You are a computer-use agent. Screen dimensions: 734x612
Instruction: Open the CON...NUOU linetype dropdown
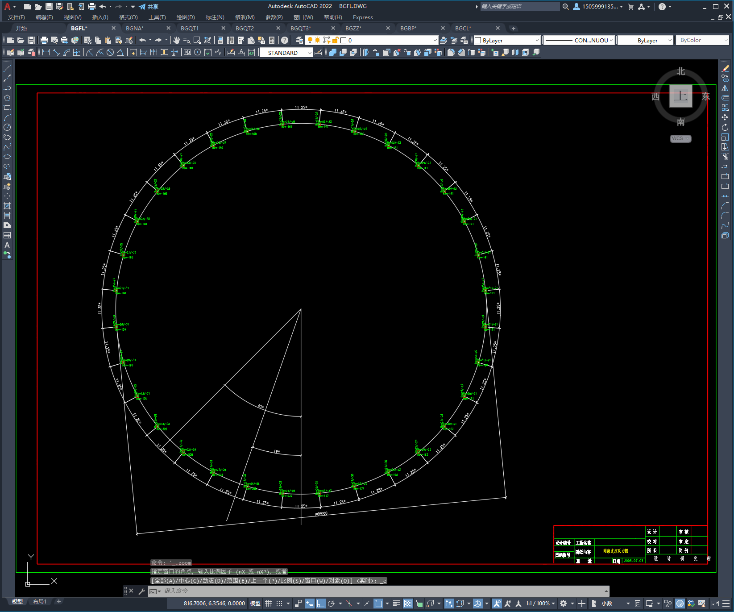579,40
